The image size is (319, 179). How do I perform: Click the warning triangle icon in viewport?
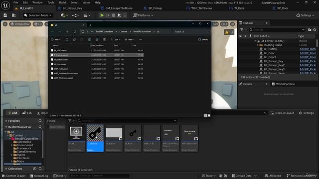pos(227,32)
